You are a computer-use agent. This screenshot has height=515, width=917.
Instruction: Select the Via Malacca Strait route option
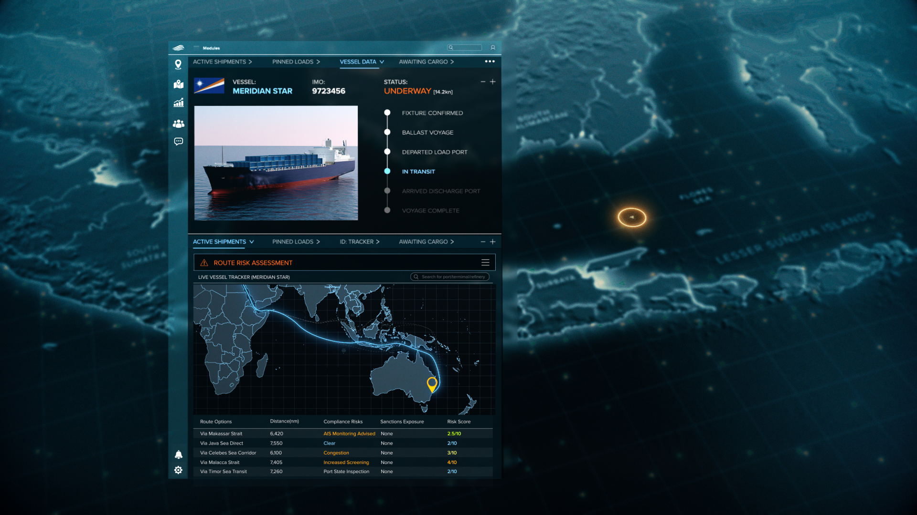(220, 462)
